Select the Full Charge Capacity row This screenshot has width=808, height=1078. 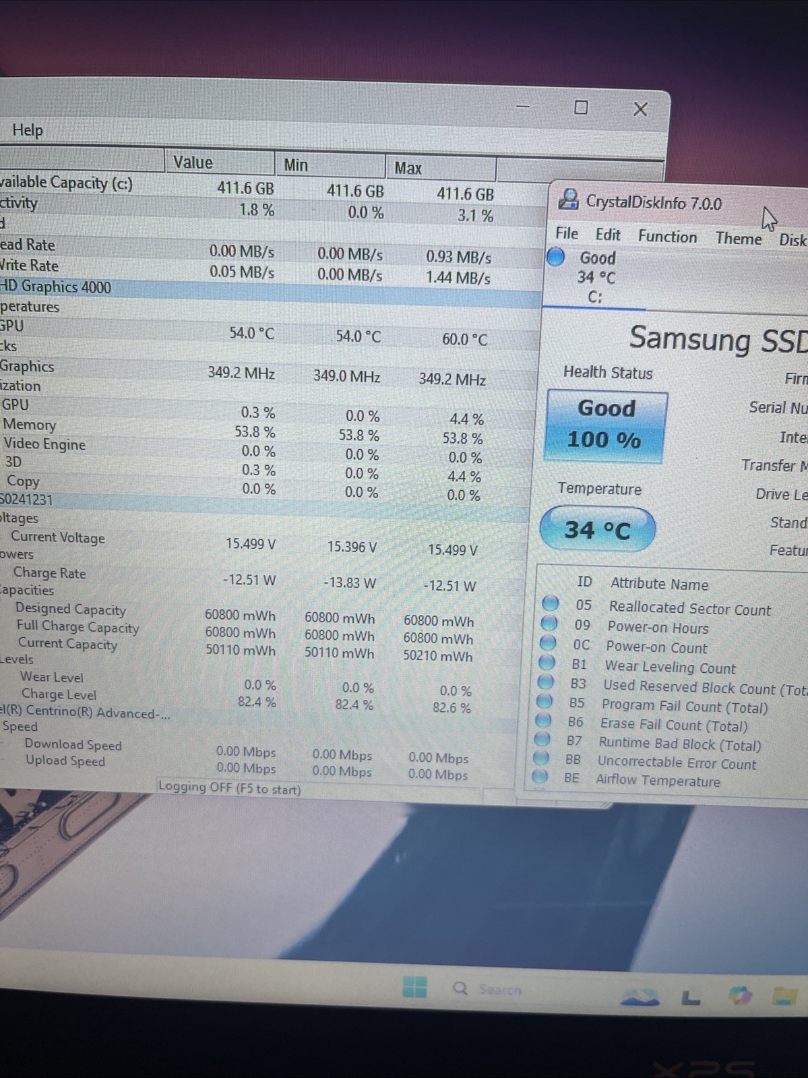(x=261, y=632)
